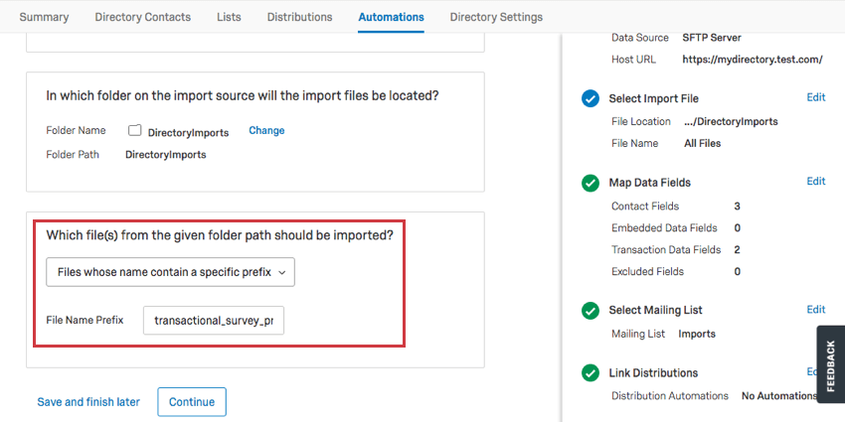Switch to the Summary tab
Image resolution: width=845 pixels, height=422 pixels.
click(x=44, y=17)
